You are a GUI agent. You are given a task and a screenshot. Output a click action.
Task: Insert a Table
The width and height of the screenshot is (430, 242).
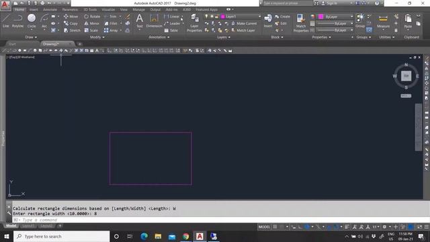[x=171, y=30]
